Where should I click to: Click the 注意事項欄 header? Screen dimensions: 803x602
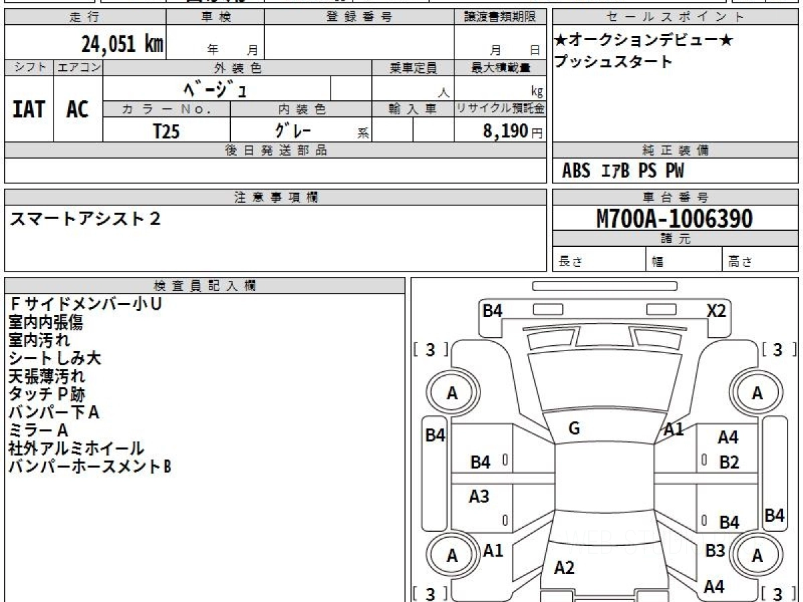coord(276,197)
